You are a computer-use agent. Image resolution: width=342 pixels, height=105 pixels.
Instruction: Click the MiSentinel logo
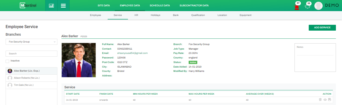coord(28,5)
